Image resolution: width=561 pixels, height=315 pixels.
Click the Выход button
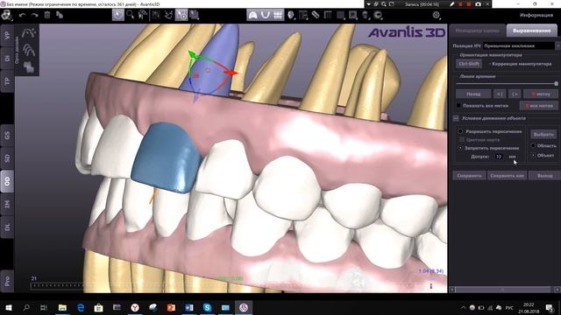click(x=544, y=176)
